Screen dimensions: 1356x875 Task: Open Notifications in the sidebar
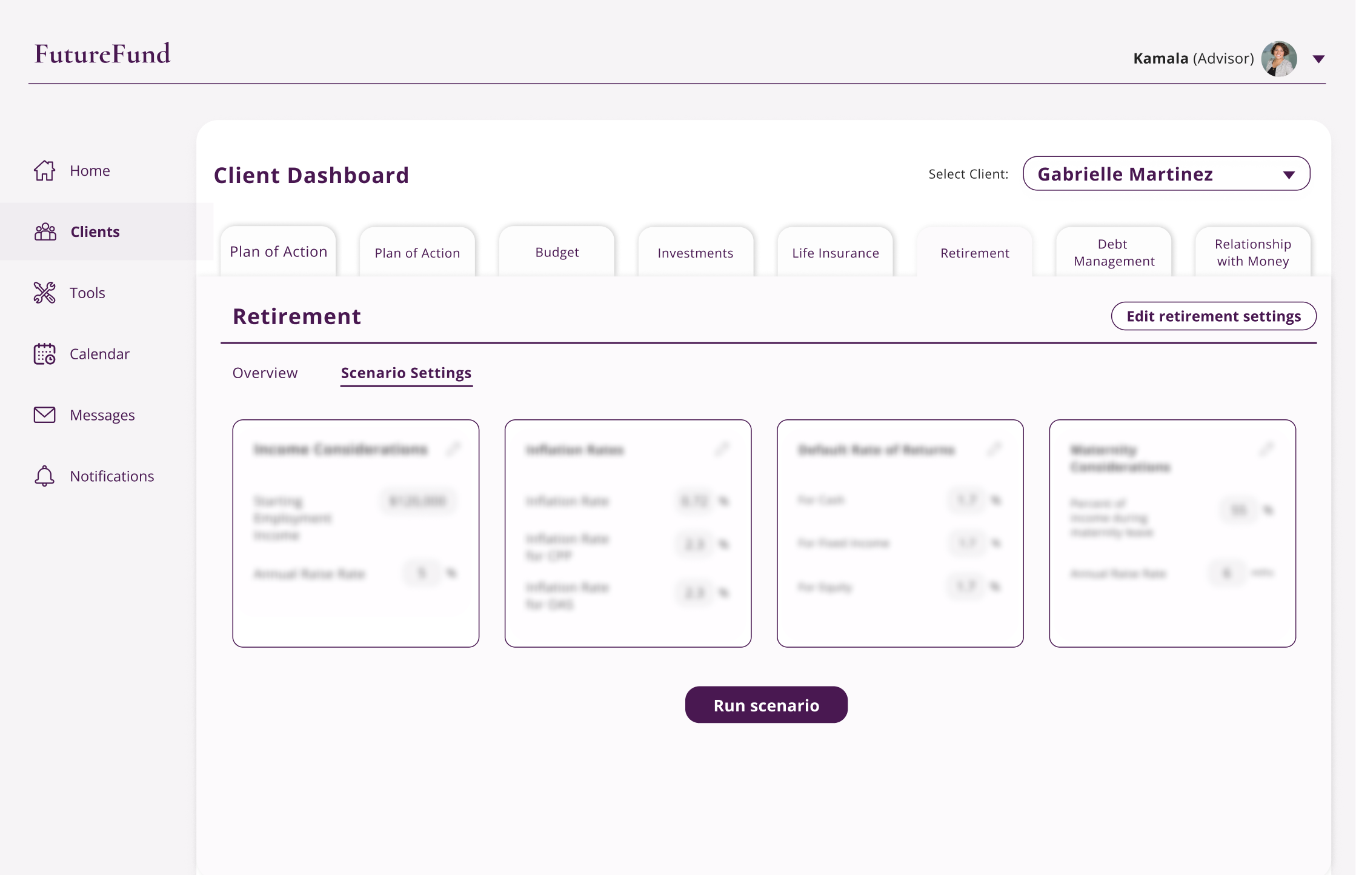pyautogui.click(x=112, y=476)
